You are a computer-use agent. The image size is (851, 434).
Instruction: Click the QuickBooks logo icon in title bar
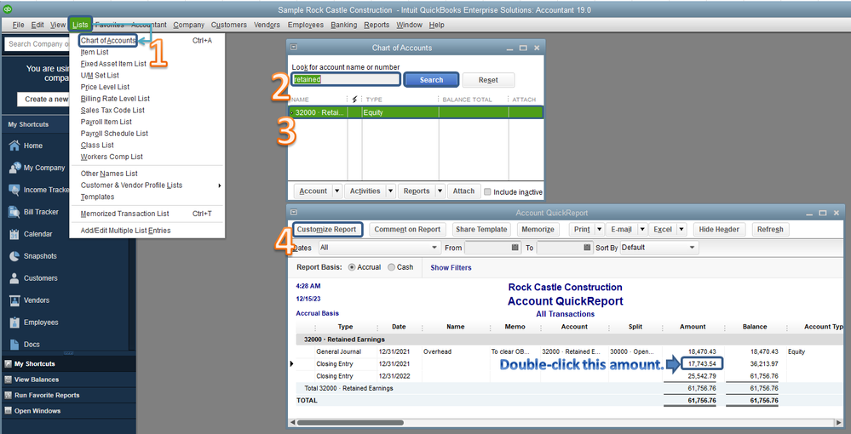pyautogui.click(x=8, y=9)
